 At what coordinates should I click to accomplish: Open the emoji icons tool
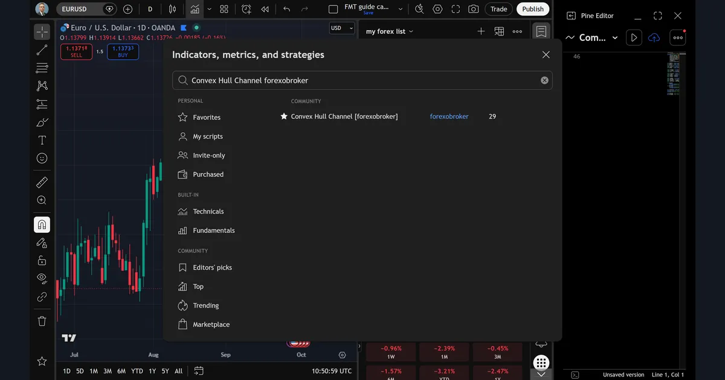tap(42, 158)
